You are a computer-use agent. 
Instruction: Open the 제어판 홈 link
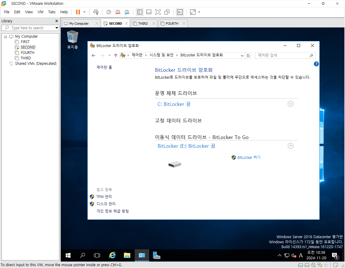[104, 67]
